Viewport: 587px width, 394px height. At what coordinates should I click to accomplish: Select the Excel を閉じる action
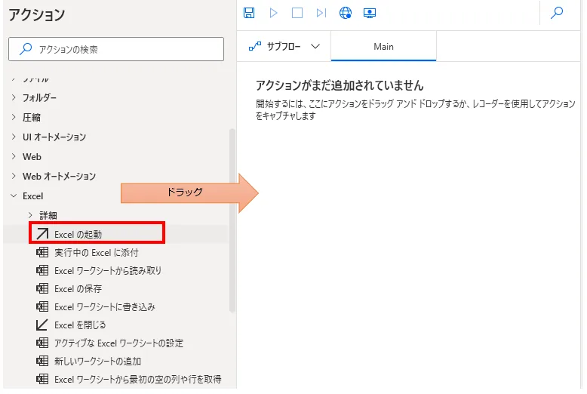80,325
